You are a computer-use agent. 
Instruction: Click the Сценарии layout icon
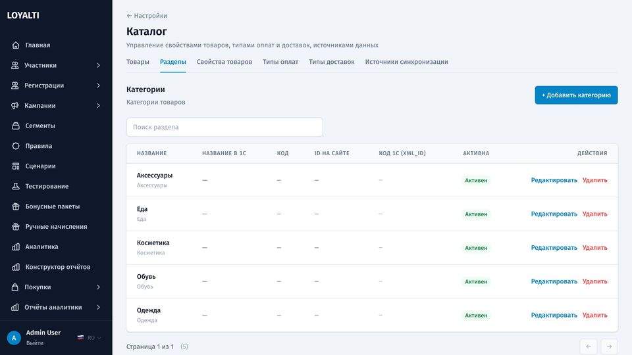click(x=16, y=166)
